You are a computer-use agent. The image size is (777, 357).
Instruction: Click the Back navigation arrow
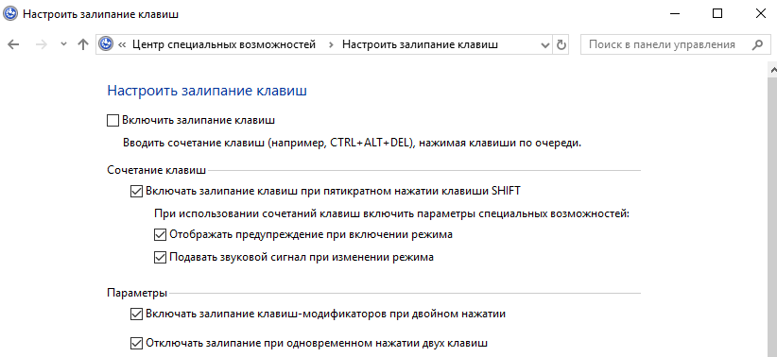[13, 44]
